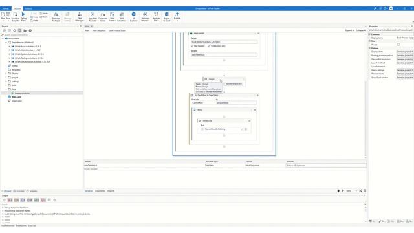The width and height of the screenshot is (414, 233).
Task: Click the Main Sequence breadcrumb
Action: point(99,30)
